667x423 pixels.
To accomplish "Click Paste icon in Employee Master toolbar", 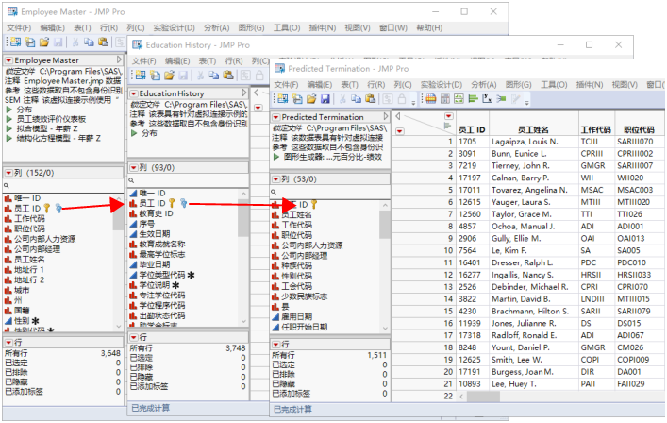I will click(x=104, y=42).
